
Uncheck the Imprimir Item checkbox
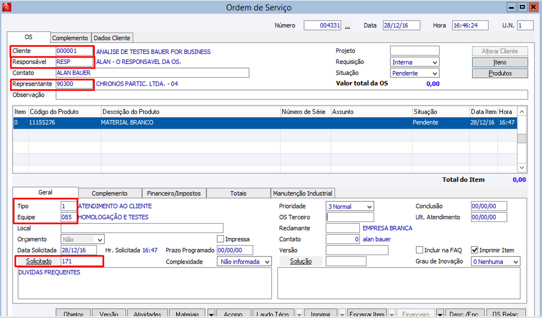point(474,250)
